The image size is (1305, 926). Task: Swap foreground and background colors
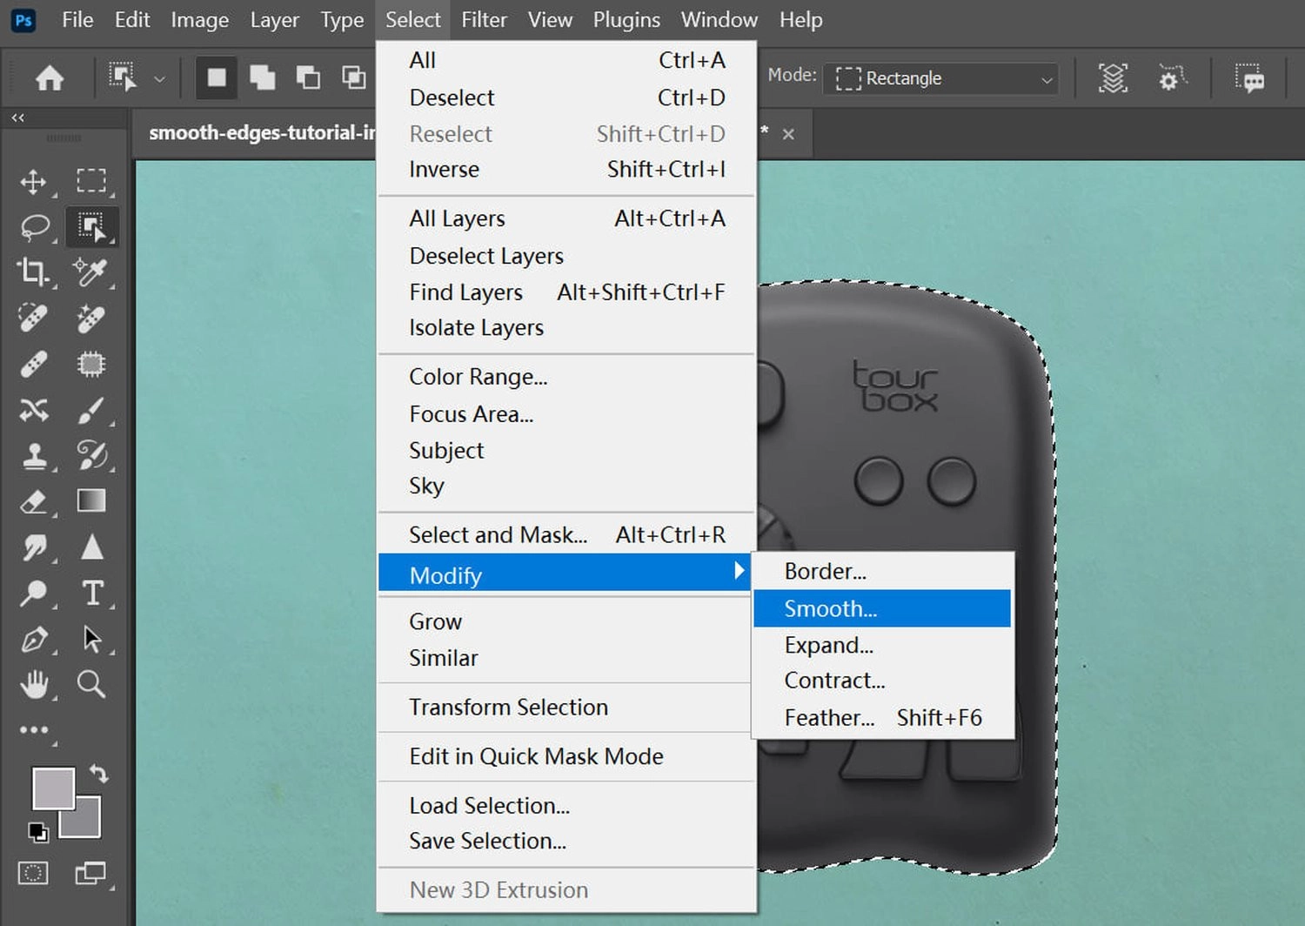point(99,774)
